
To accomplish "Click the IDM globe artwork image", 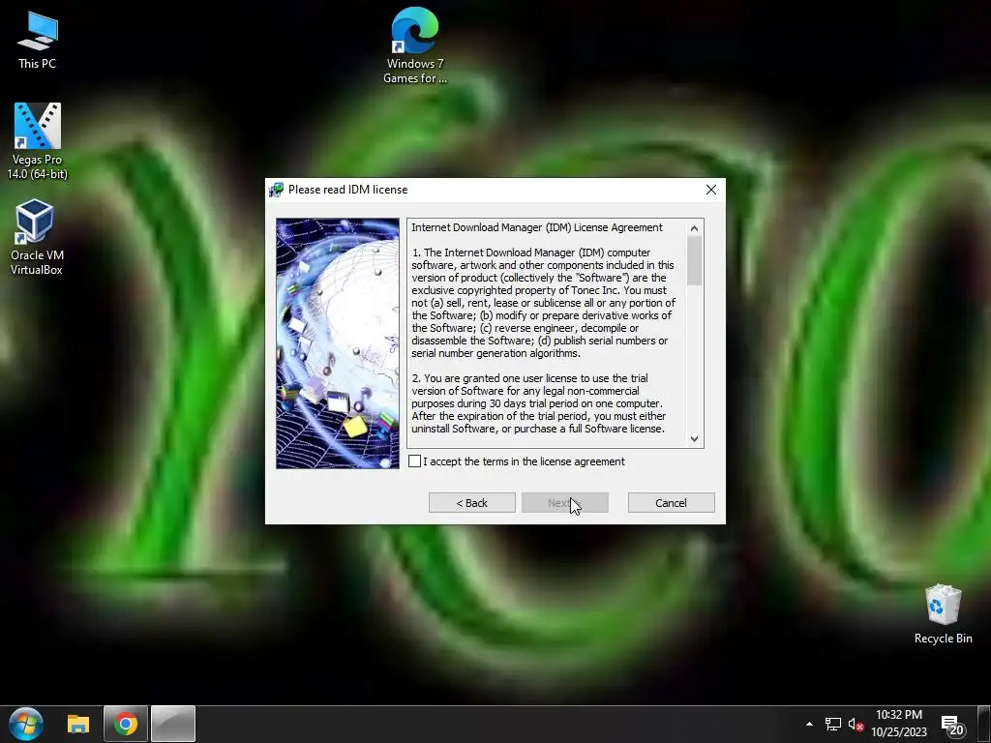I will [x=338, y=343].
